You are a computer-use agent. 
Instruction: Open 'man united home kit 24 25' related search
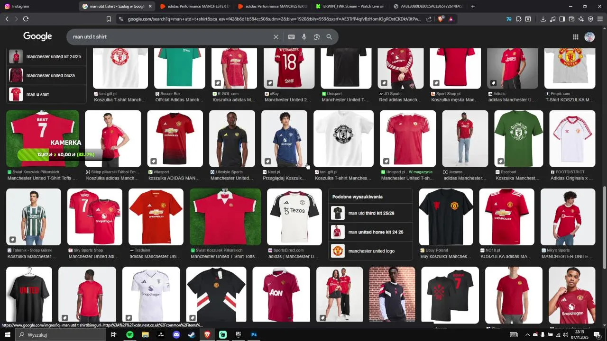370,232
